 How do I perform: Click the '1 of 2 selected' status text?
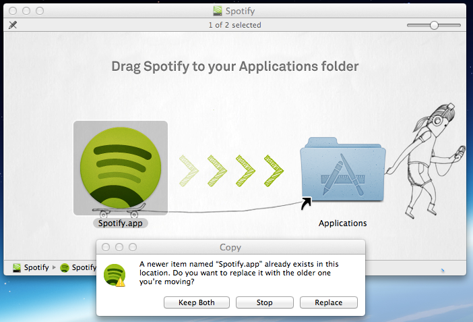234,25
